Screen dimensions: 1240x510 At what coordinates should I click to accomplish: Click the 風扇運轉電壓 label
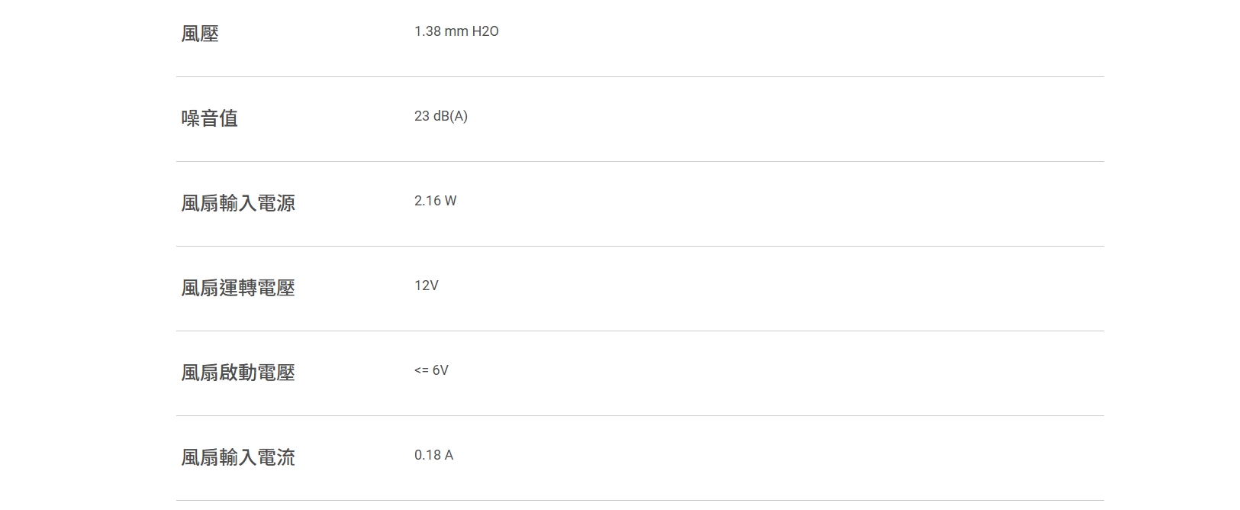[238, 288]
